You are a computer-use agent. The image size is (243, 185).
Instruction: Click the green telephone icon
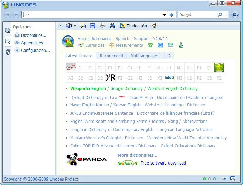pyautogui.click(x=150, y=45)
